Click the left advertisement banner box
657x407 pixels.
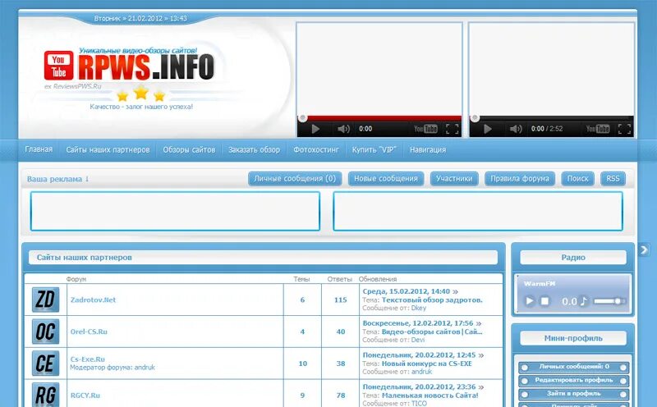(x=175, y=211)
